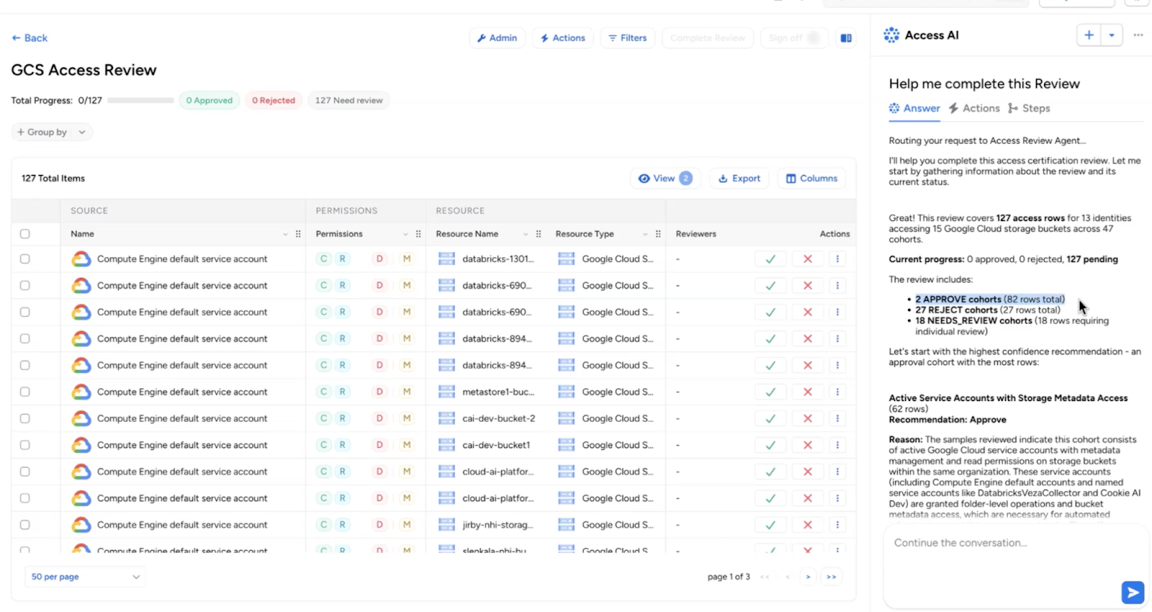Switch to the Actions tab in Access AI

coord(974,108)
